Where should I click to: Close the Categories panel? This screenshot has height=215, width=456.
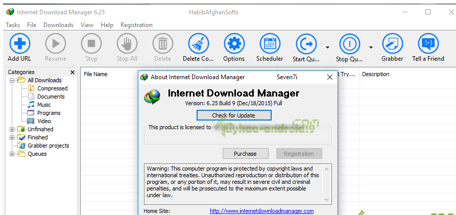[73, 72]
